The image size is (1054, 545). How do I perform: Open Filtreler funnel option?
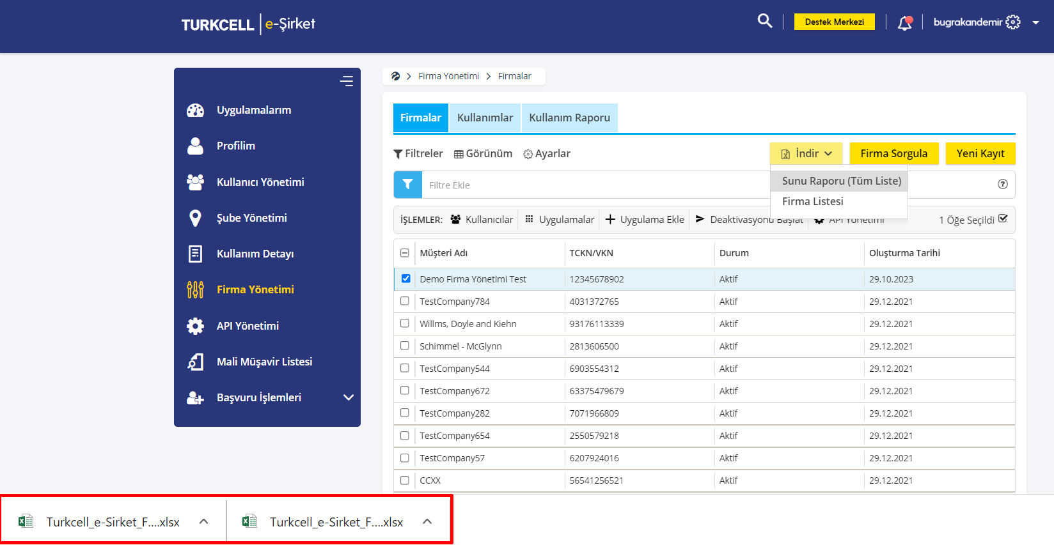click(418, 153)
